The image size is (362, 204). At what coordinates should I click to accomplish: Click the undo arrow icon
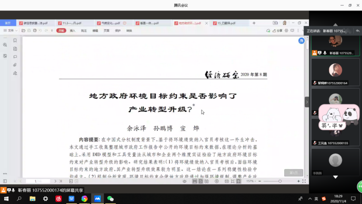41,31
